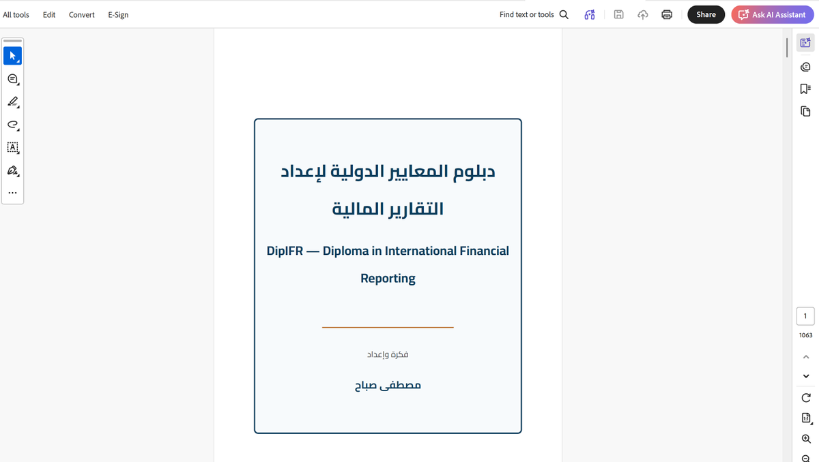Open the comments panel on right
Screen dimensions: 819x462
coord(805,67)
